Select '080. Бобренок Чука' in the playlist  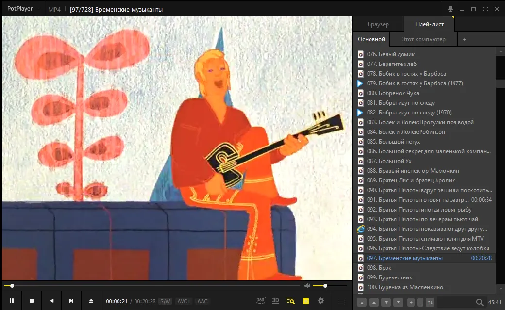pos(425,93)
